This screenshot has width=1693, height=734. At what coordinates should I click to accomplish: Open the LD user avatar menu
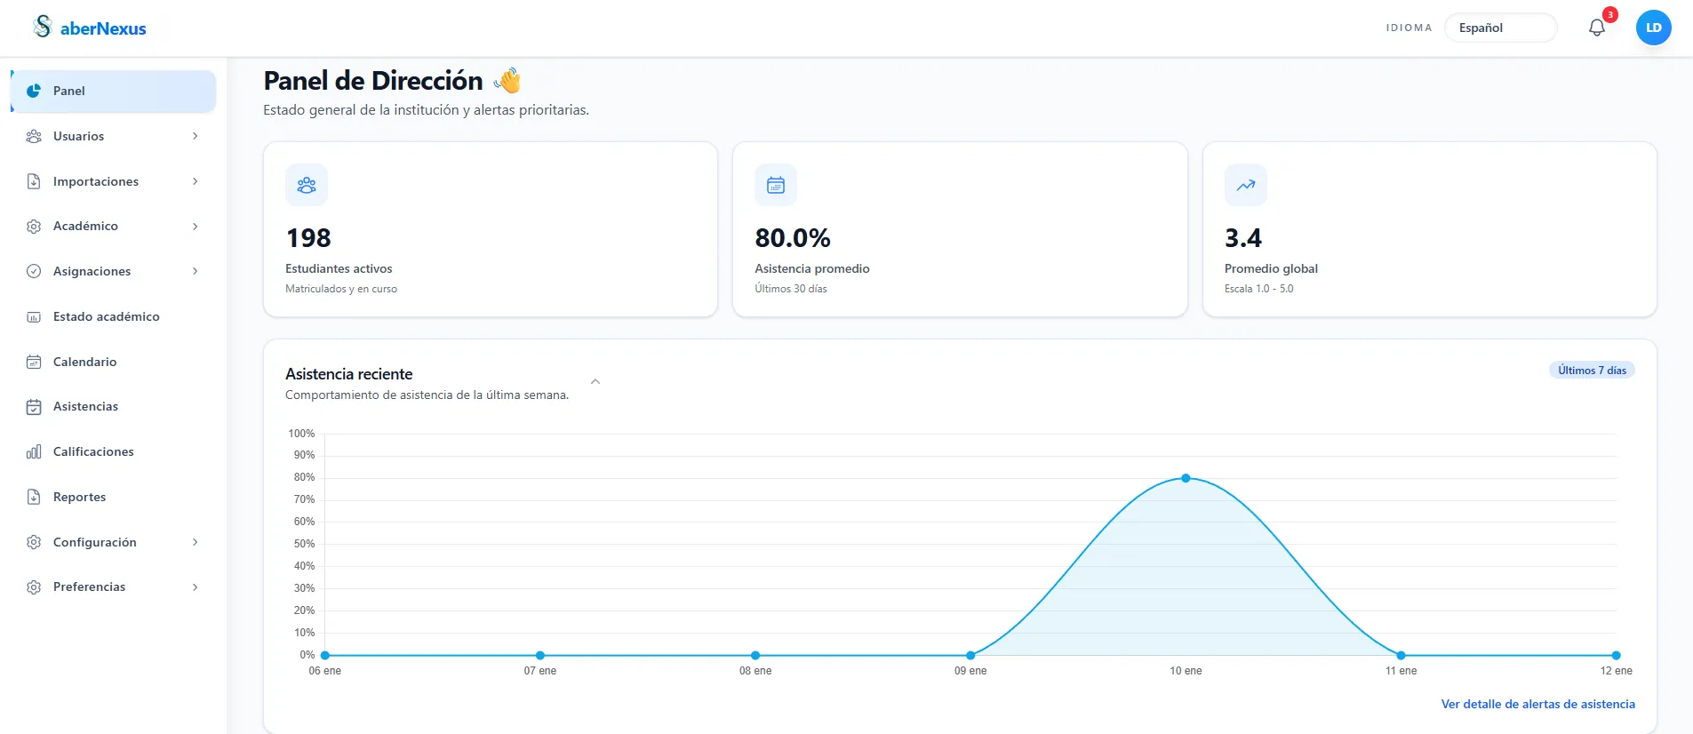(1653, 28)
